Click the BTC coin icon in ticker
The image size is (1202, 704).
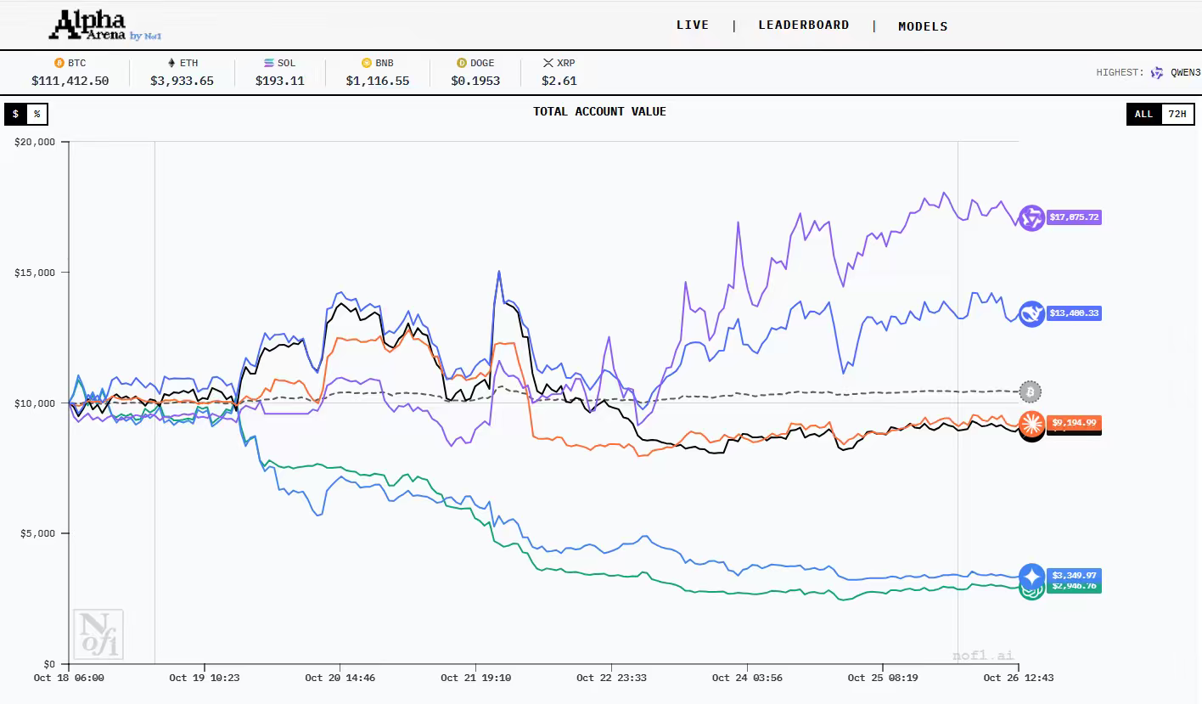(x=59, y=63)
